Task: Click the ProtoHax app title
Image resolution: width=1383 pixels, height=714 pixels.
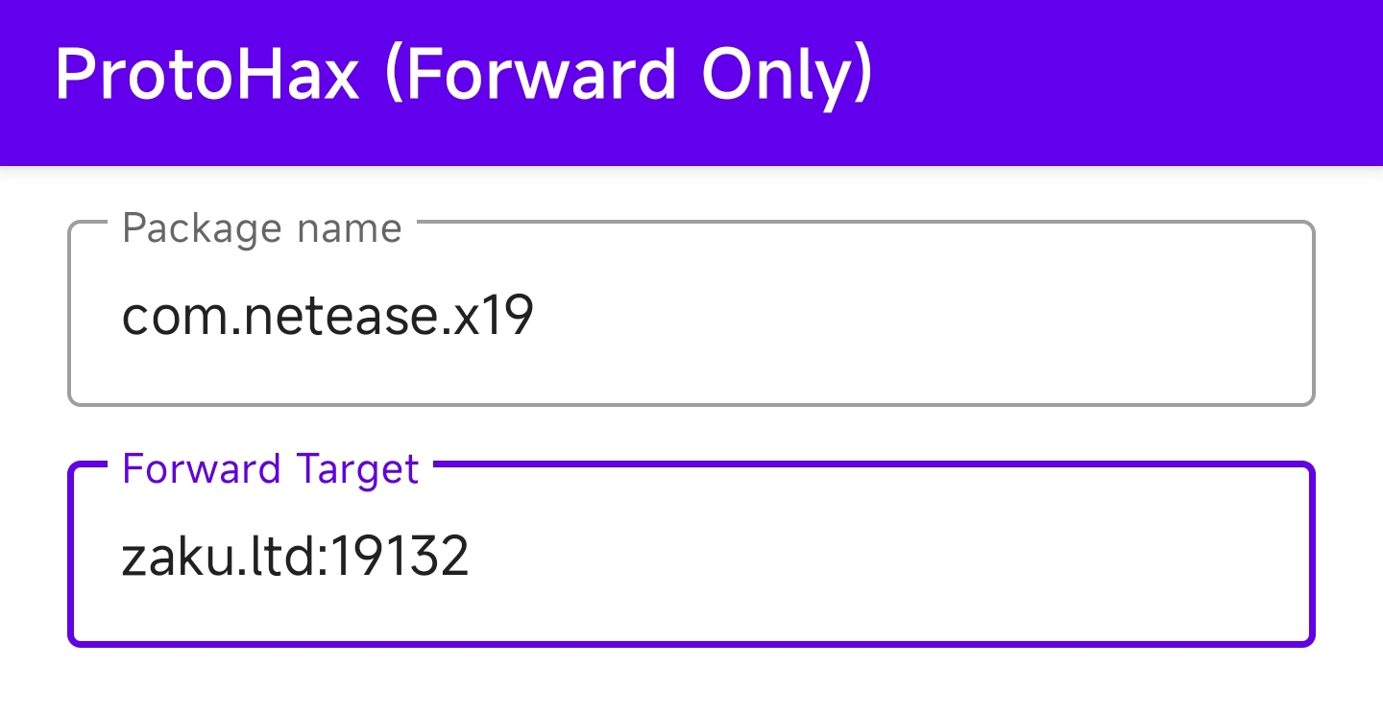Action: pyautogui.click(x=463, y=75)
